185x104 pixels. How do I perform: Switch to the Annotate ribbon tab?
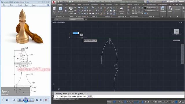click(x=109, y=5)
